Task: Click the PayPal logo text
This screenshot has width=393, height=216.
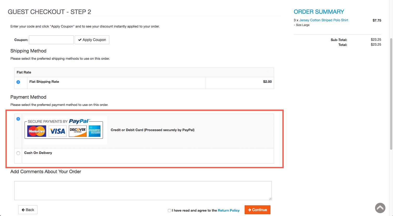Action: [79, 121]
